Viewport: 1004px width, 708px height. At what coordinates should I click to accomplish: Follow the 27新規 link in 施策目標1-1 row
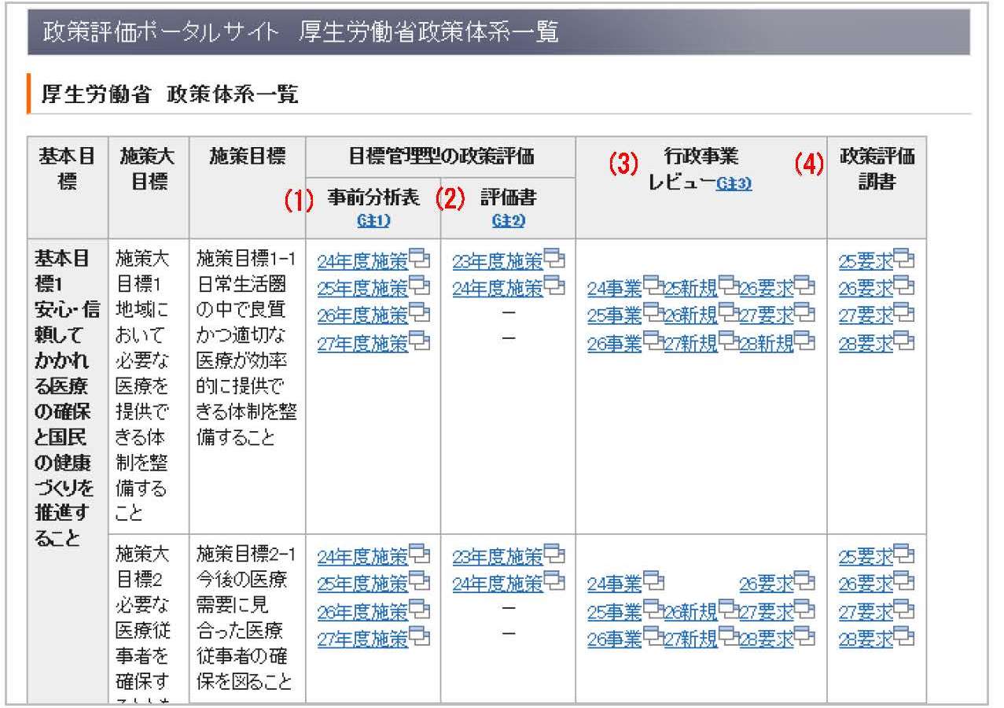(691, 343)
